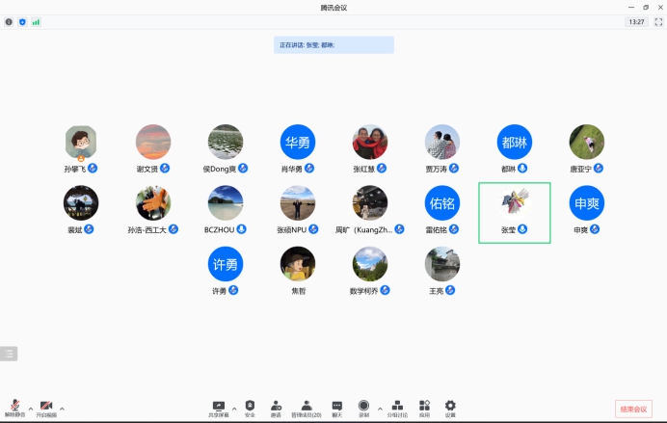Image resolution: width=667 pixels, height=423 pixels.
Task: Expand the audio options arrow beside microphone
Action: pyautogui.click(x=30, y=407)
